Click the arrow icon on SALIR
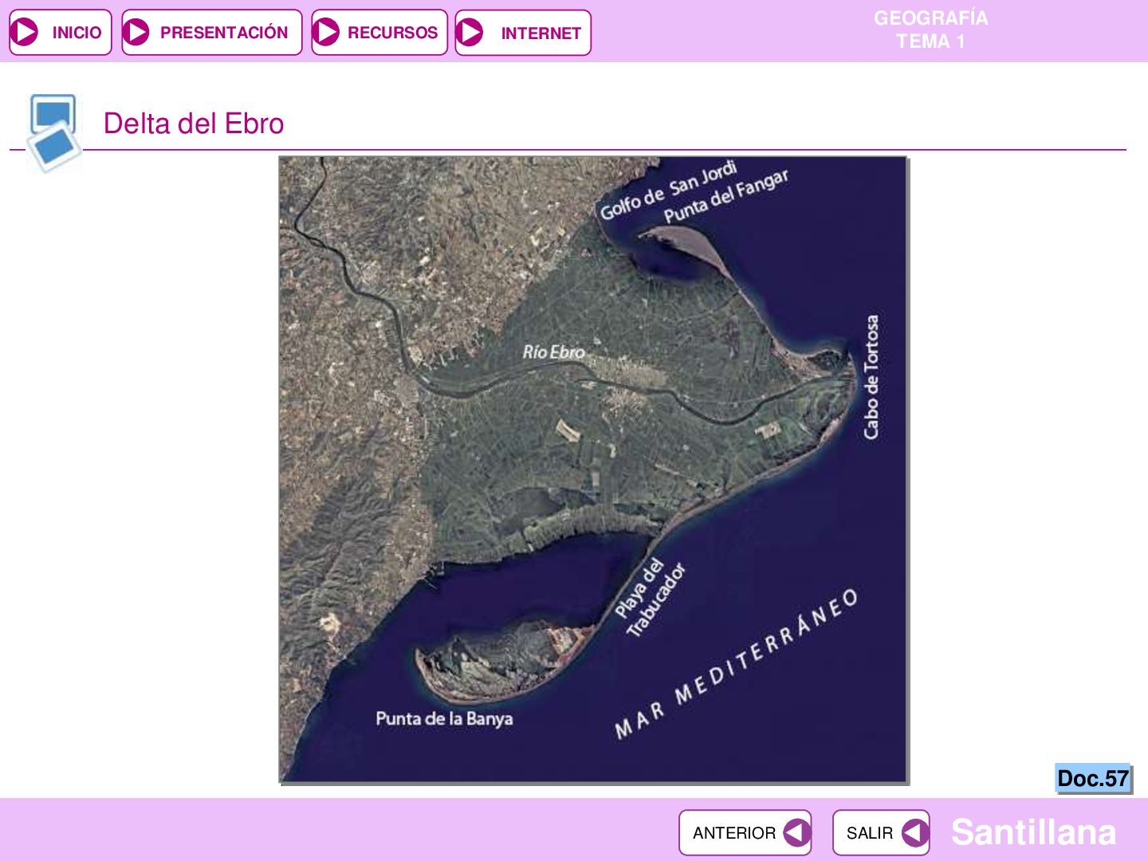 click(x=914, y=833)
